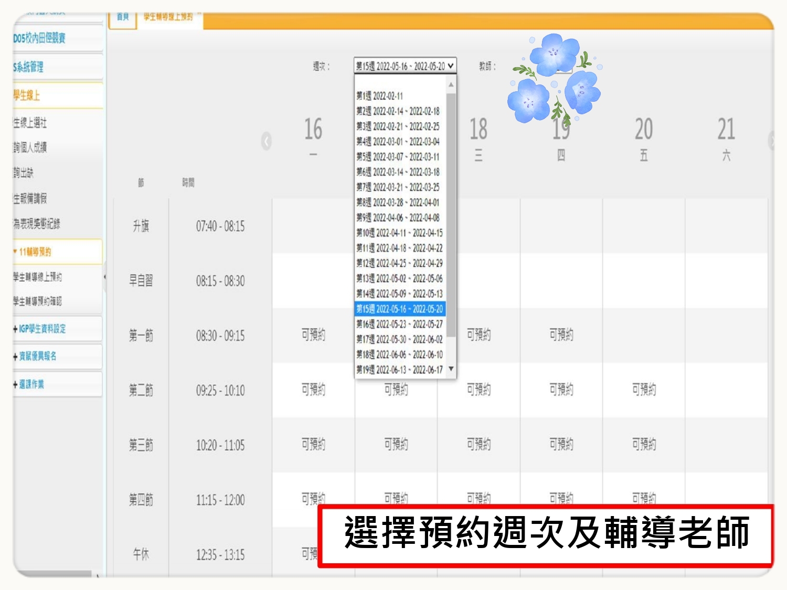This screenshot has width=787, height=590.
Task: Pick 第19週 2022-06-13 ~ 2022-06-17 option
Action: coord(399,370)
